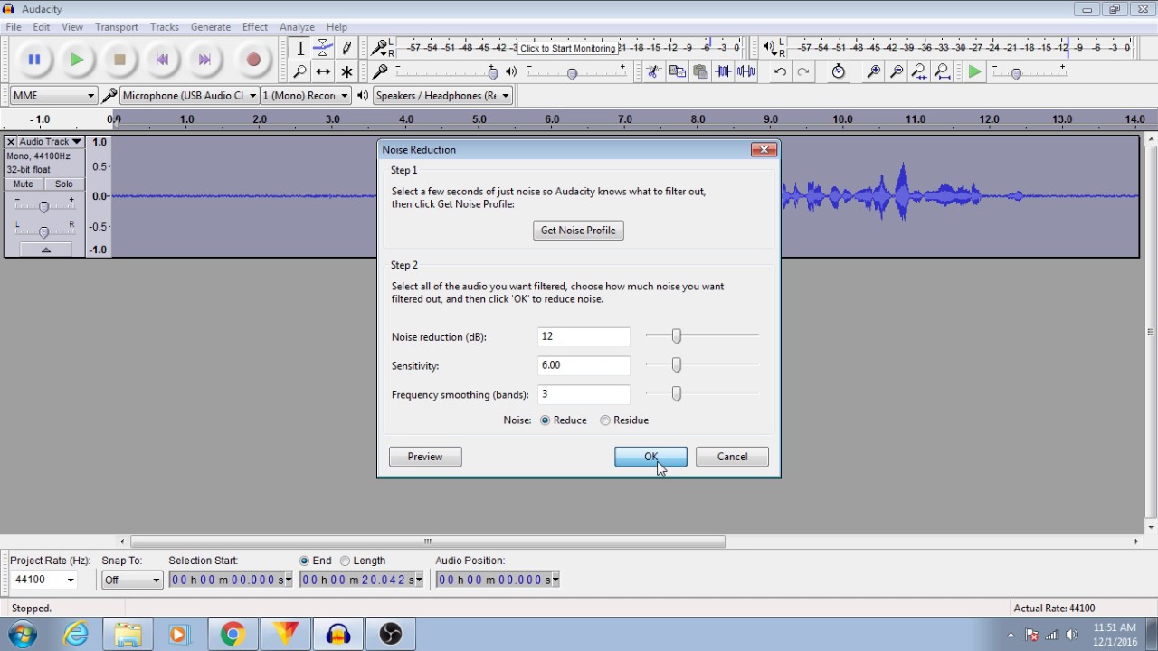Collapse the track with bottom triangle
The height and width of the screenshot is (651, 1158).
(45, 250)
